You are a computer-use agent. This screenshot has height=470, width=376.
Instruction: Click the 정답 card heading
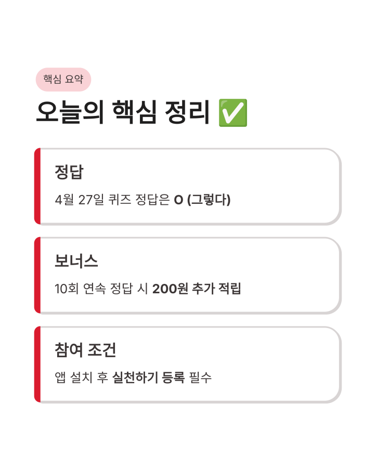click(x=69, y=172)
